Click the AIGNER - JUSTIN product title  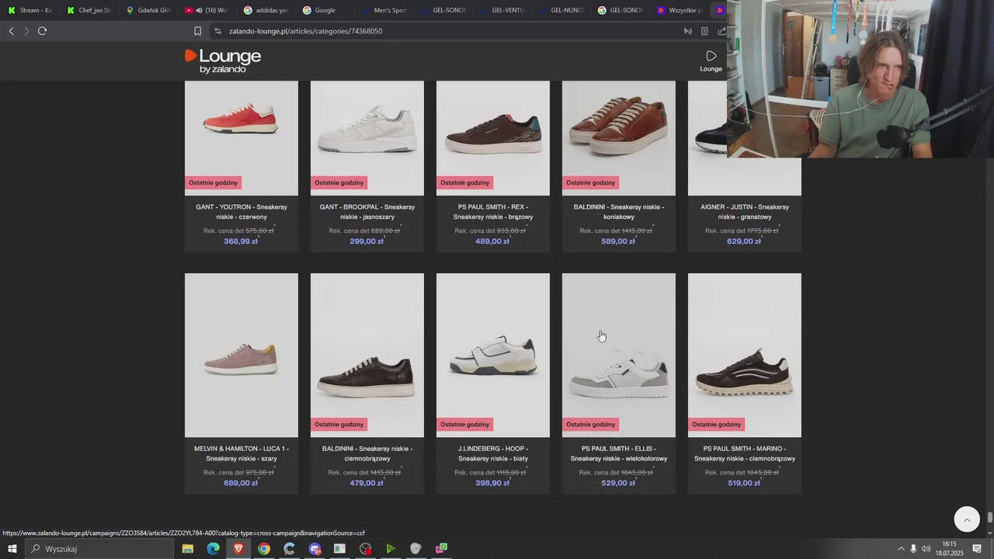(x=745, y=212)
